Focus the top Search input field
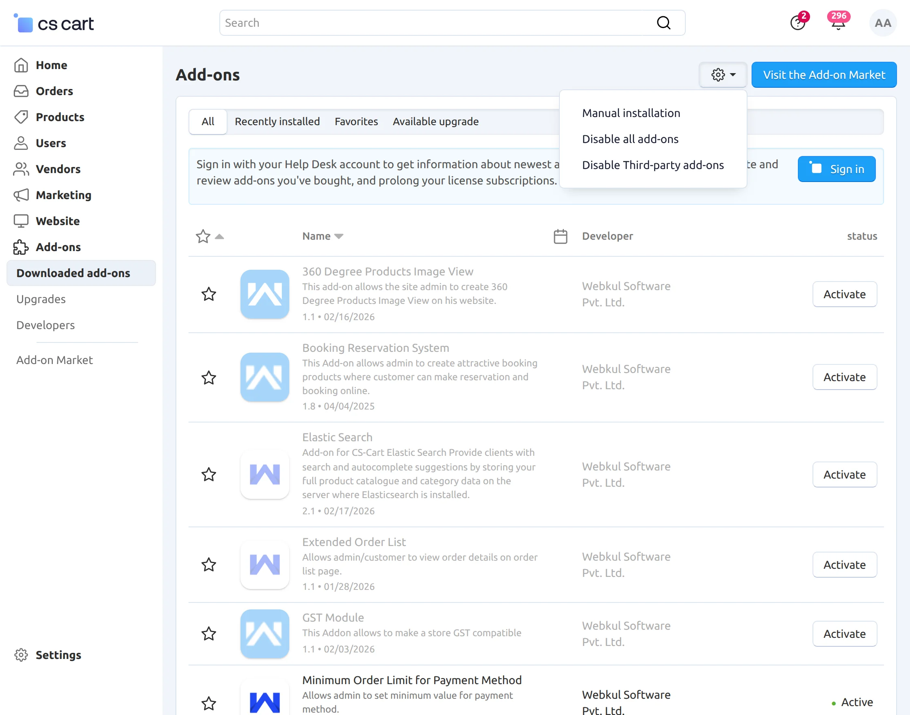The image size is (910, 715). coord(435,23)
